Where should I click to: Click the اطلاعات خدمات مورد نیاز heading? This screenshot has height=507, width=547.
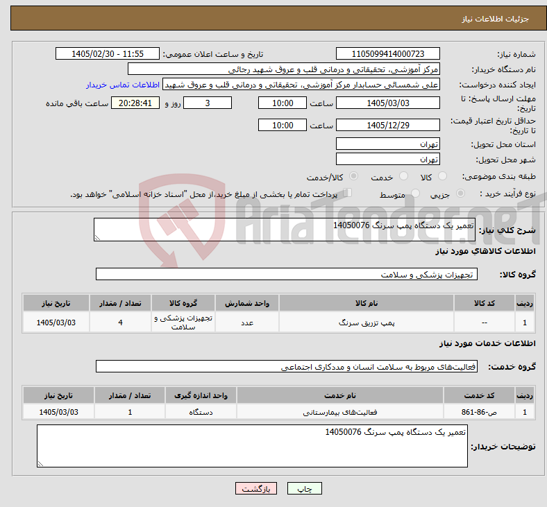point(487,343)
